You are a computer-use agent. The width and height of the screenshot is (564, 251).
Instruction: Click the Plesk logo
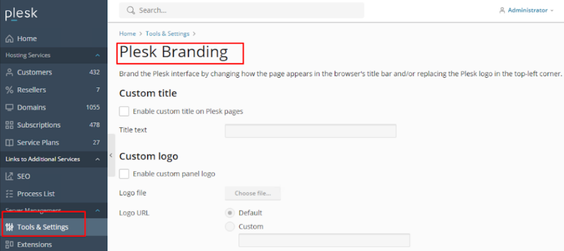coord(21,14)
